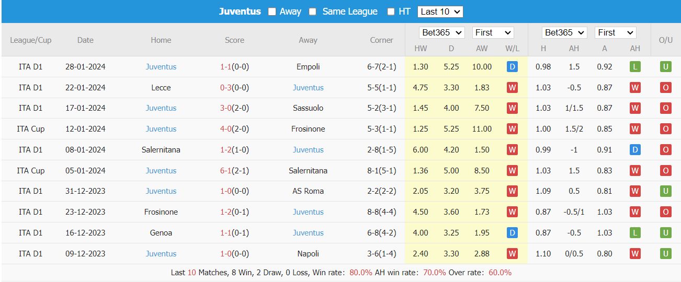The height and width of the screenshot is (282, 681).
Task: Click green U badge in AS Roma row
Action: [665, 191]
